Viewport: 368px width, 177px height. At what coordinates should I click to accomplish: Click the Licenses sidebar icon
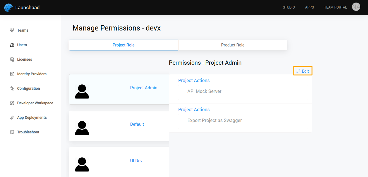[12, 60]
